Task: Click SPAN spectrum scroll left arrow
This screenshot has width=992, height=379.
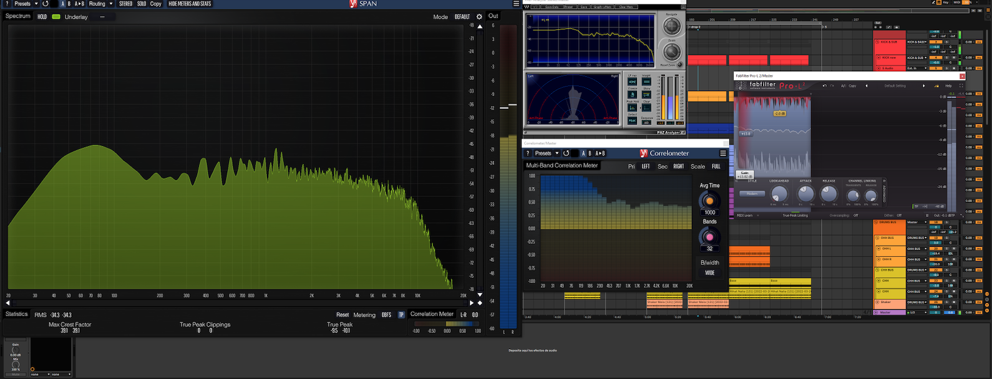Action: pos(7,303)
